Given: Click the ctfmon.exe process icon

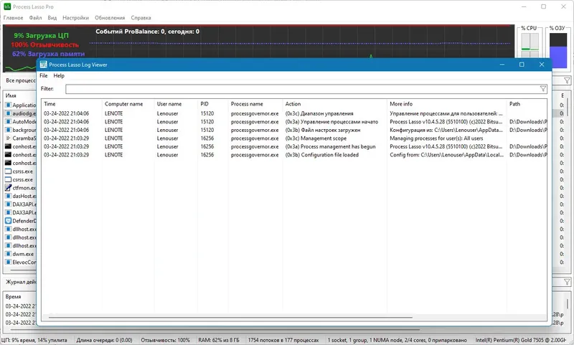Looking at the screenshot, I should click(8, 188).
